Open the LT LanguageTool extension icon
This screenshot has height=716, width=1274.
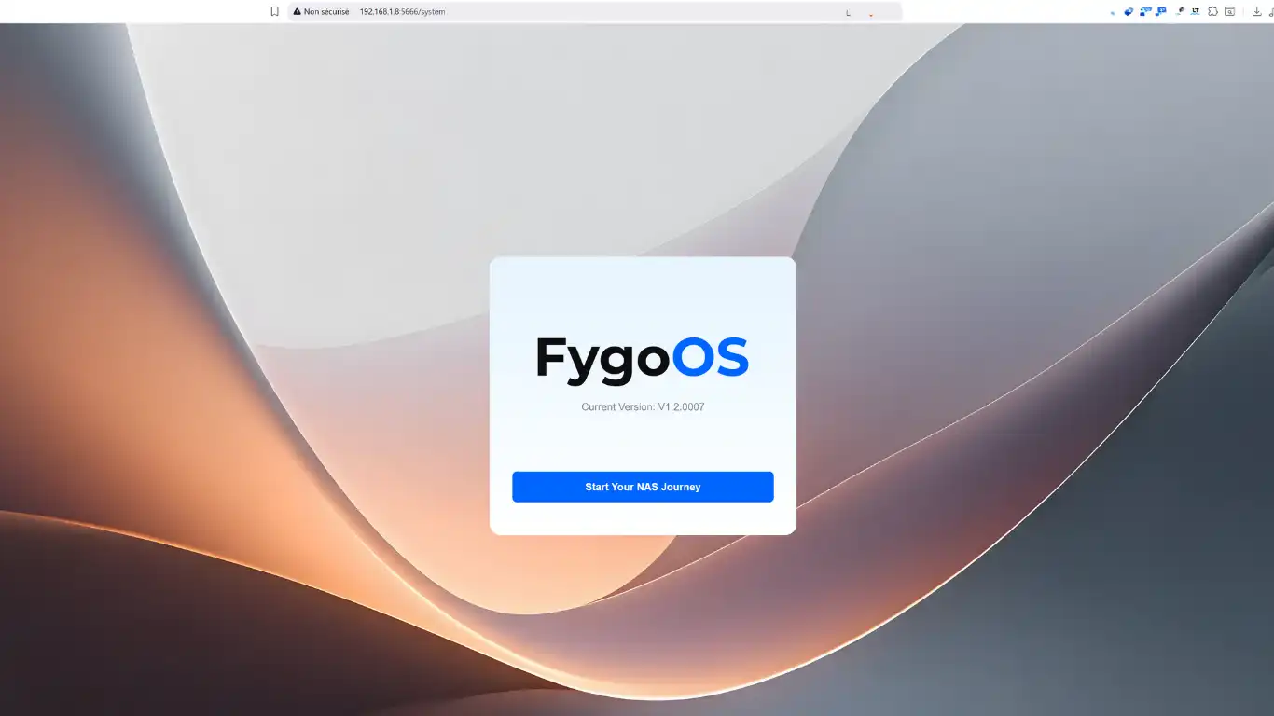point(1196,11)
